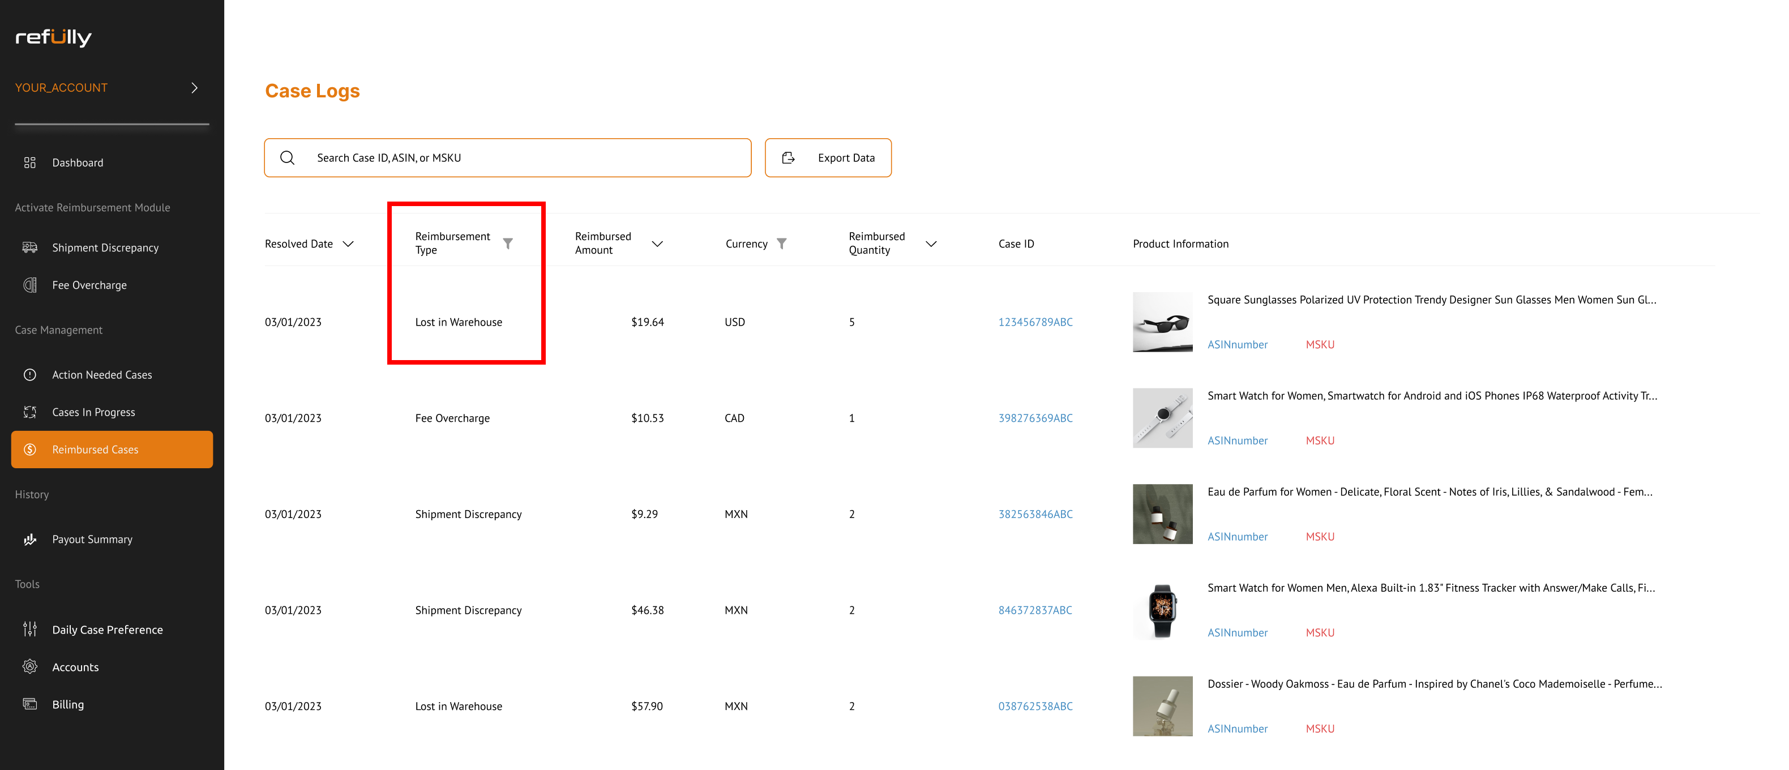
Task: Click the sunglasses product thumbnail
Action: pyautogui.click(x=1163, y=322)
